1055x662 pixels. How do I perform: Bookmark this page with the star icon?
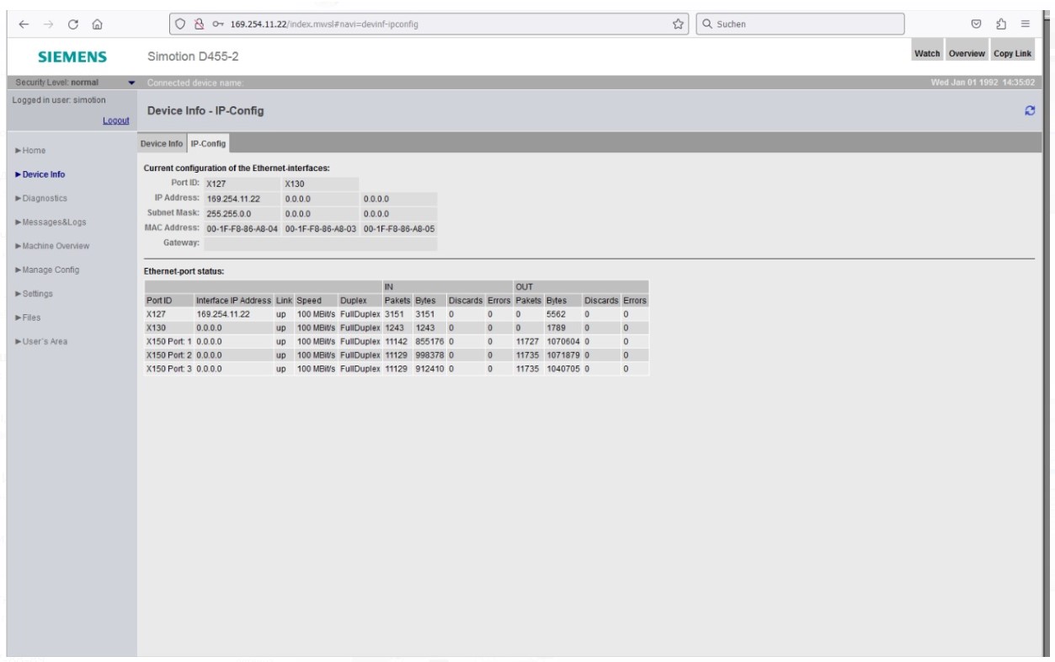[x=678, y=24]
